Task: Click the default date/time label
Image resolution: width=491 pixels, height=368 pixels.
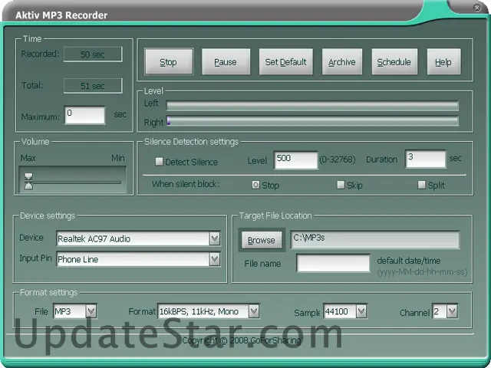Action: point(409,261)
